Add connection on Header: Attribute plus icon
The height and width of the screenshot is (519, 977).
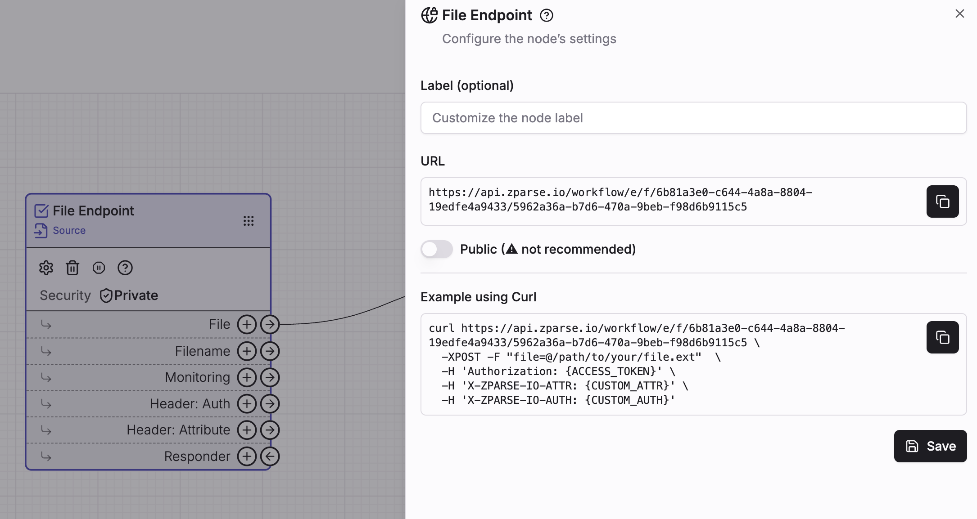click(x=247, y=430)
